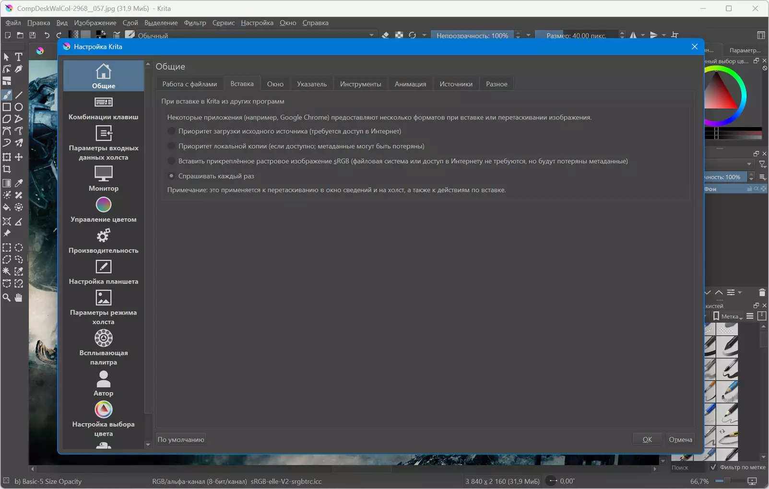The height and width of the screenshot is (489, 769).
Task: Click the Непрозрачность 100% slider
Action: point(472,35)
